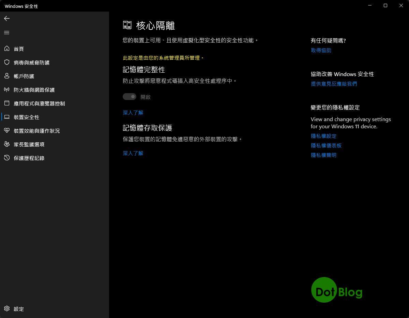Viewport: 409px width, 318px height.
Task: Click the 裝置效能與運作狀況 heart icon
Action: tap(7, 131)
